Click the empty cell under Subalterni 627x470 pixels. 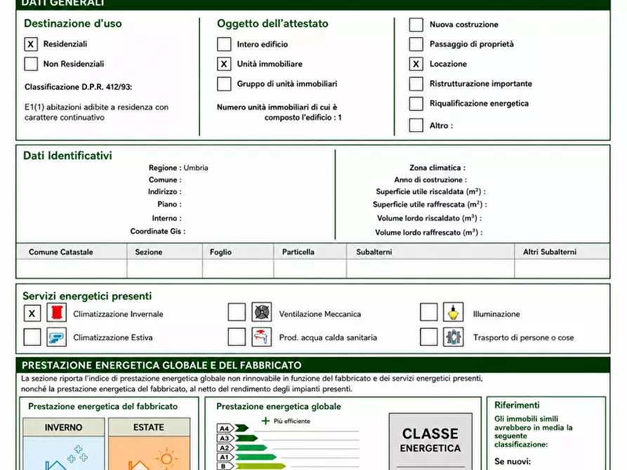(x=430, y=268)
